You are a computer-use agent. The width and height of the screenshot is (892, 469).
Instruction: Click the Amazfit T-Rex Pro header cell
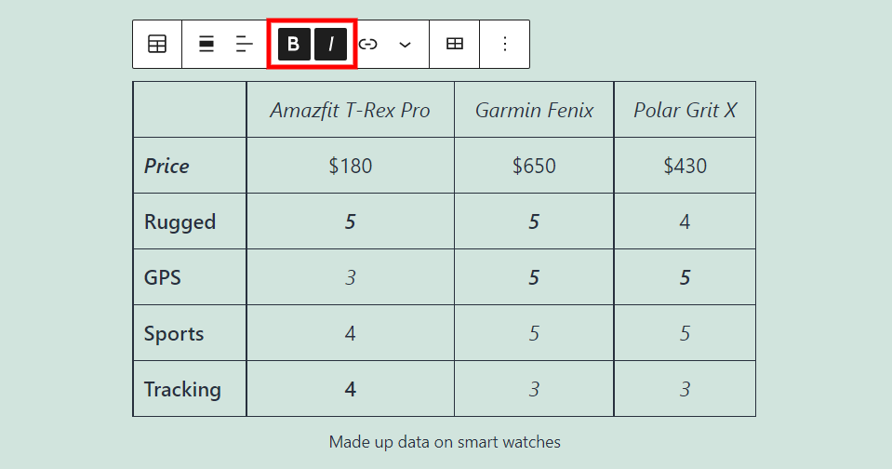coord(350,110)
